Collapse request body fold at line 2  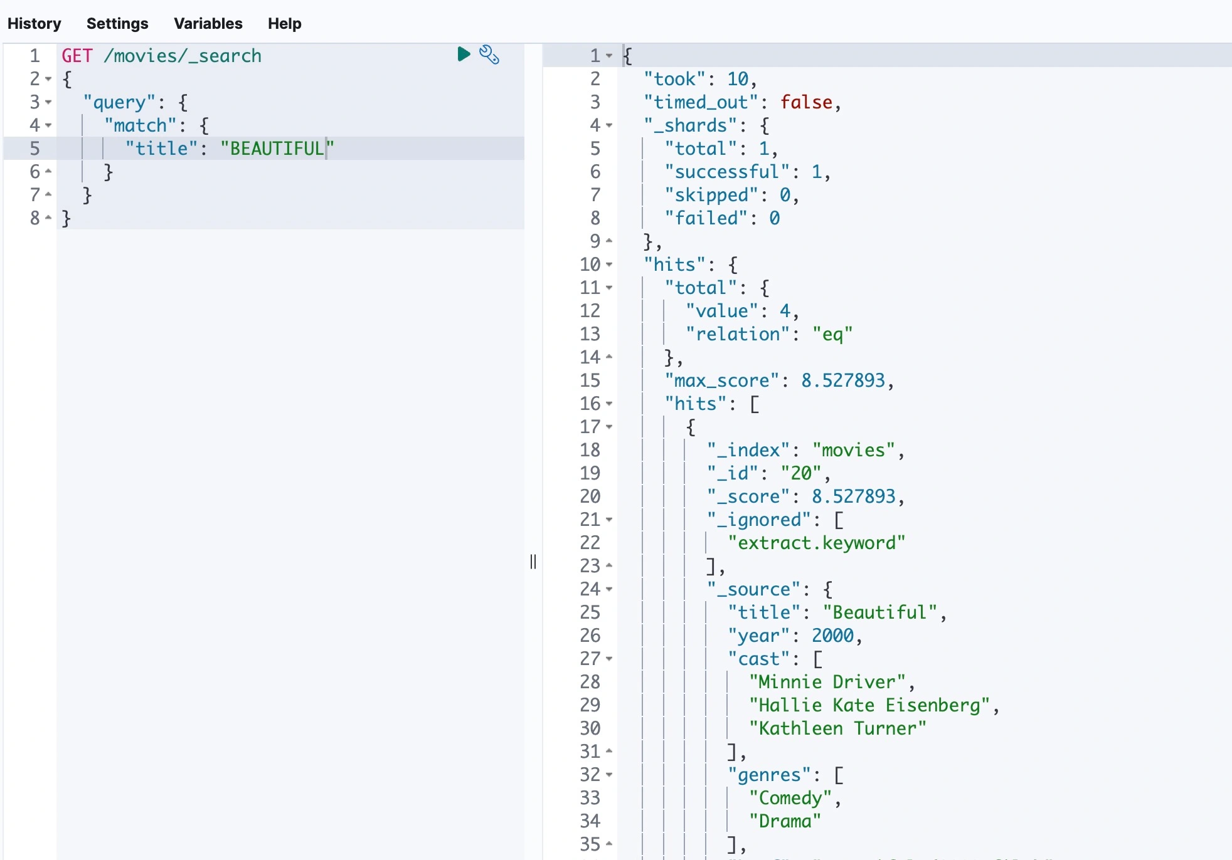(48, 79)
